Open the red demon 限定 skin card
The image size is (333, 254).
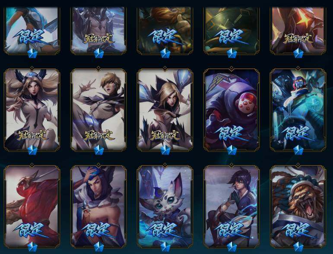(x=32, y=206)
